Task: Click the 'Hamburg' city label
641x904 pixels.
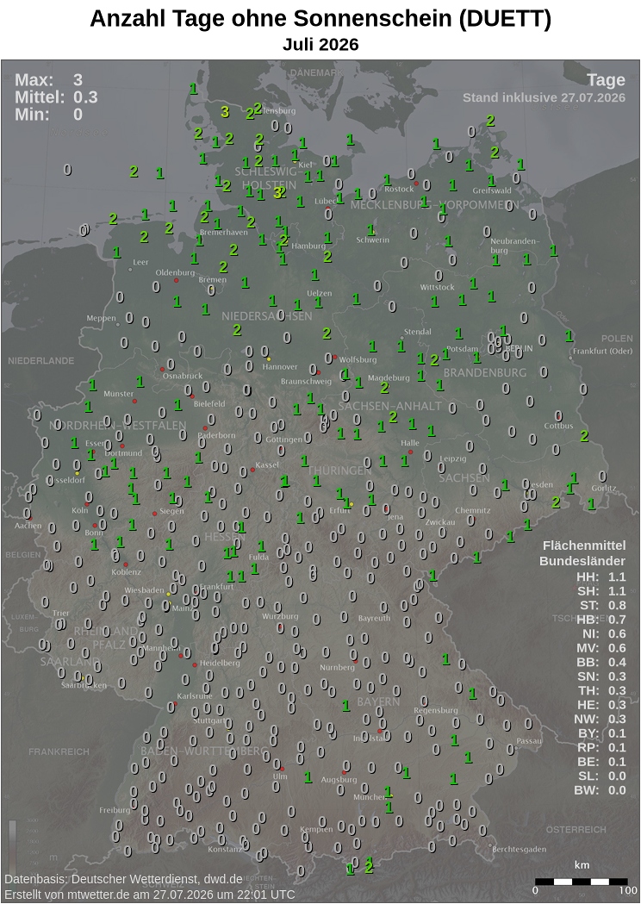Action: (308, 246)
